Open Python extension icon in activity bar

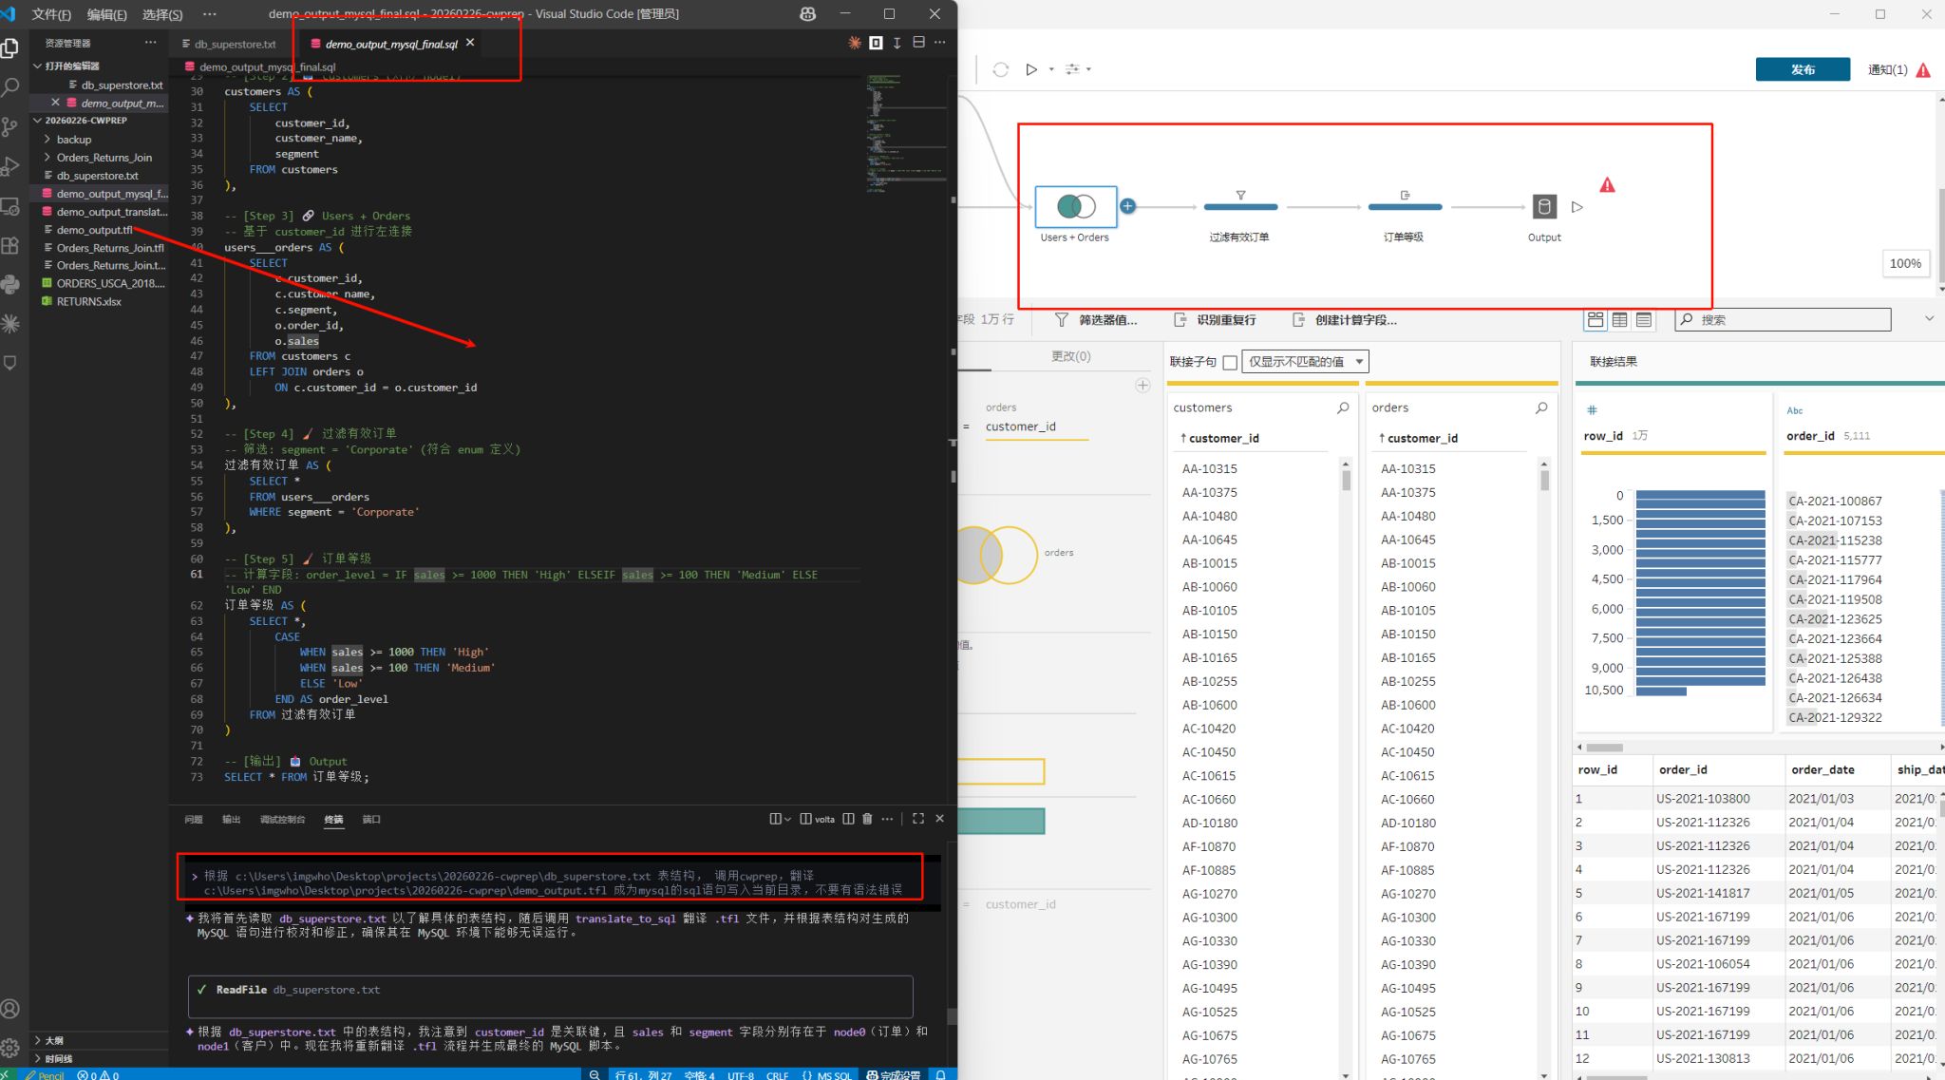point(10,284)
